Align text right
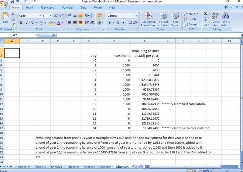This screenshot has height=172, width=243. (80, 23)
